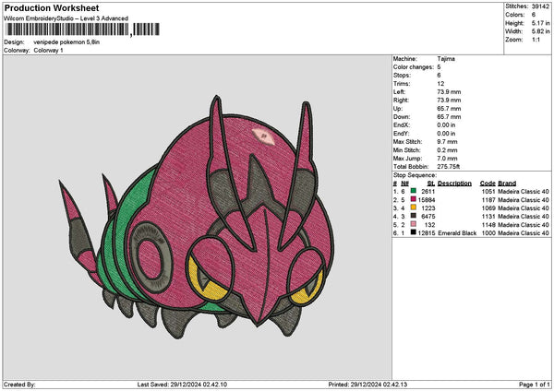Click the black swatch beside Emerald Black
The height and width of the screenshot is (391, 554).
(x=413, y=232)
